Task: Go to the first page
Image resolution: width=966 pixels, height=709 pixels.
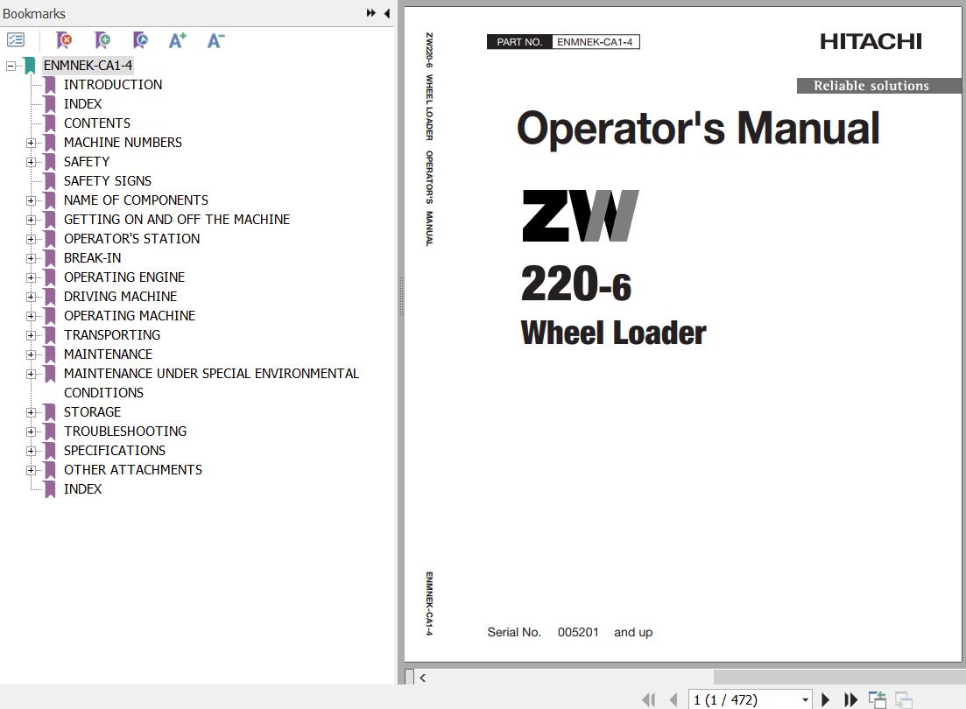Action: (x=649, y=699)
